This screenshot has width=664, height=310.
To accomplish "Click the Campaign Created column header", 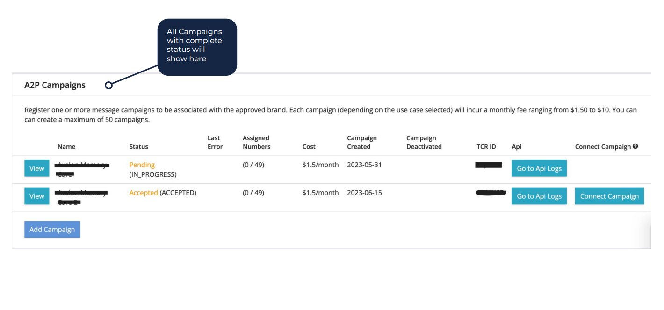I will pyautogui.click(x=362, y=142).
